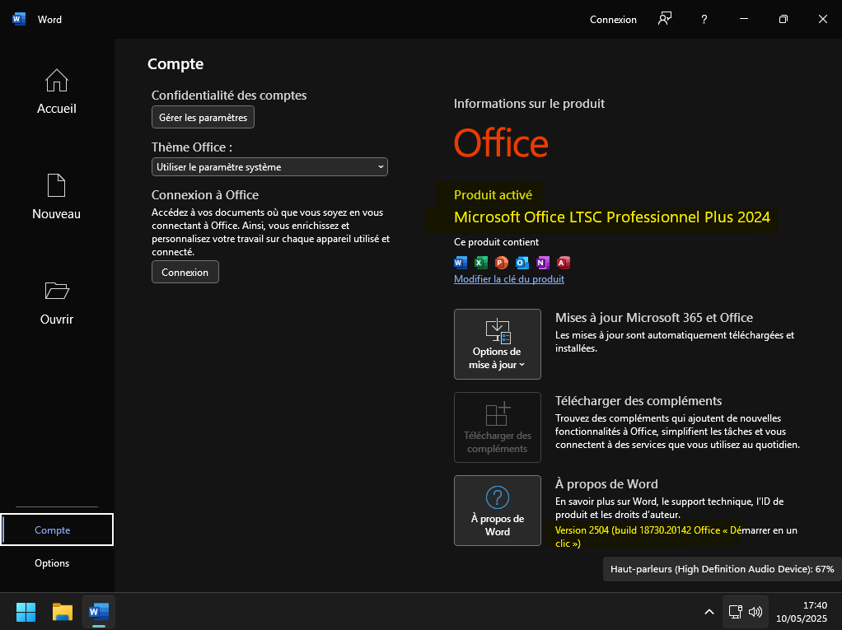842x630 pixels.
Task: Open the network icon in system tray
Action: click(x=735, y=612)
